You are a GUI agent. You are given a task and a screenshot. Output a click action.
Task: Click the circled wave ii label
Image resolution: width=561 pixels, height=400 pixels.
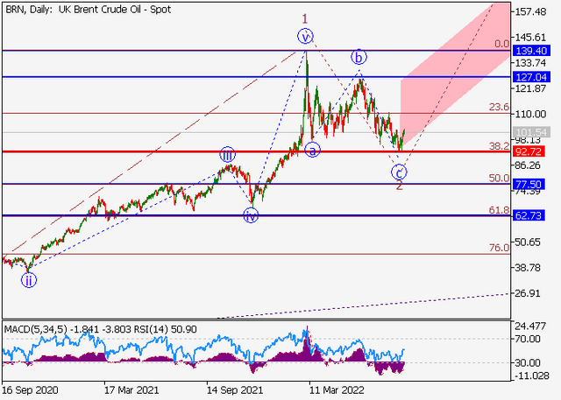click(x=29, y=279)
